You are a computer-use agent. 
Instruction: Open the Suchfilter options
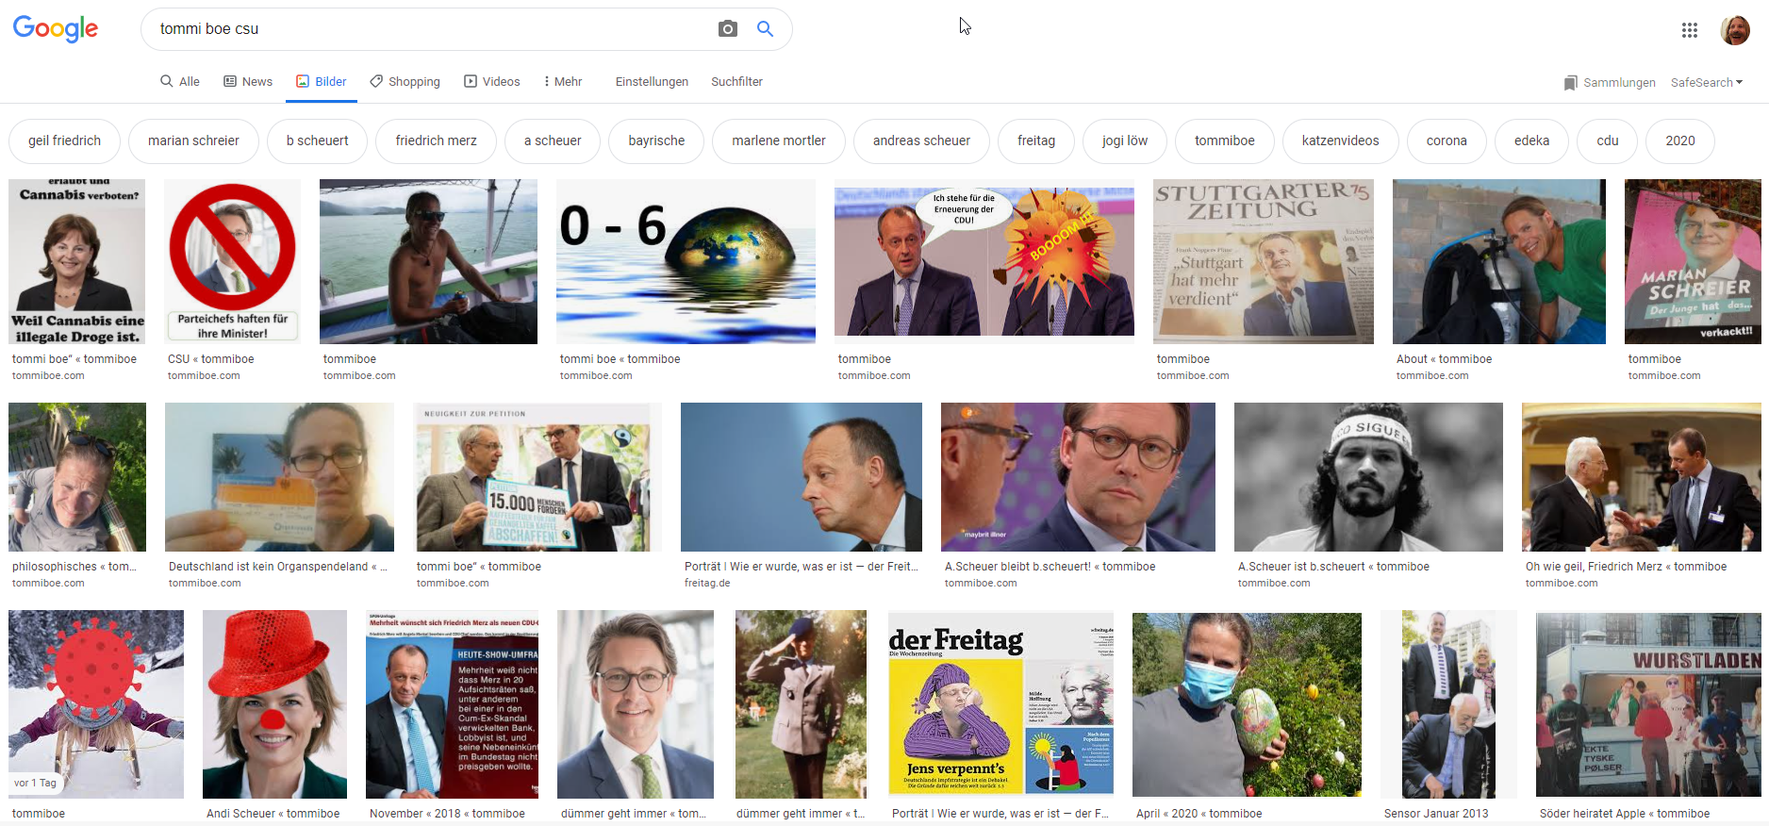pyautogui.click(x=736, y=82)
